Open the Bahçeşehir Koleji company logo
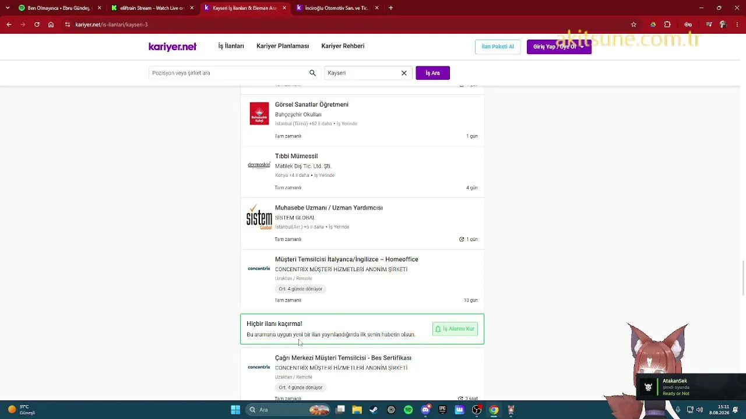Viewport: 746px width, 419px height. point(259,113)
